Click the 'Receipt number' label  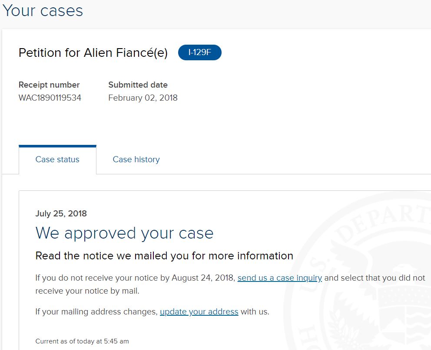coord(49,85)
